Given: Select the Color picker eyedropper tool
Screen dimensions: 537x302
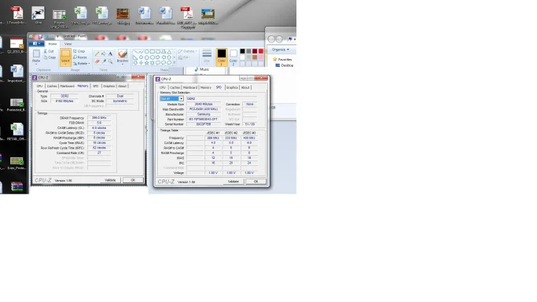Looking at the screenshot, I should coord(104,61).
